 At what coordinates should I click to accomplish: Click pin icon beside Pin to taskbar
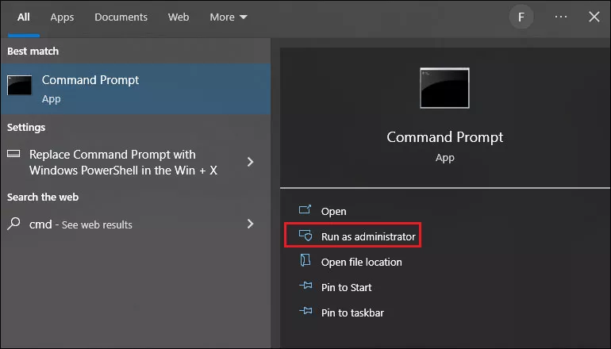click(x=305, y=311)
